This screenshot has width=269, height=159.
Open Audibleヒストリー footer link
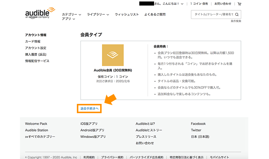coord(149,130)
